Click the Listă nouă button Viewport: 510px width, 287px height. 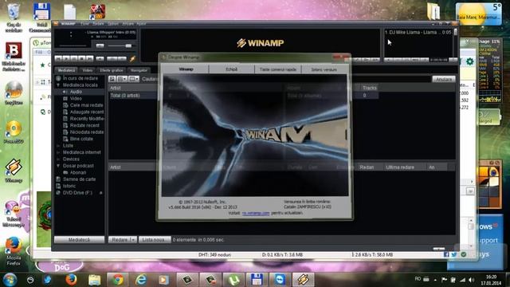click(155, 239)
